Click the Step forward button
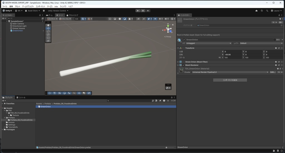285x153 pixels. [x=148, y=11]
